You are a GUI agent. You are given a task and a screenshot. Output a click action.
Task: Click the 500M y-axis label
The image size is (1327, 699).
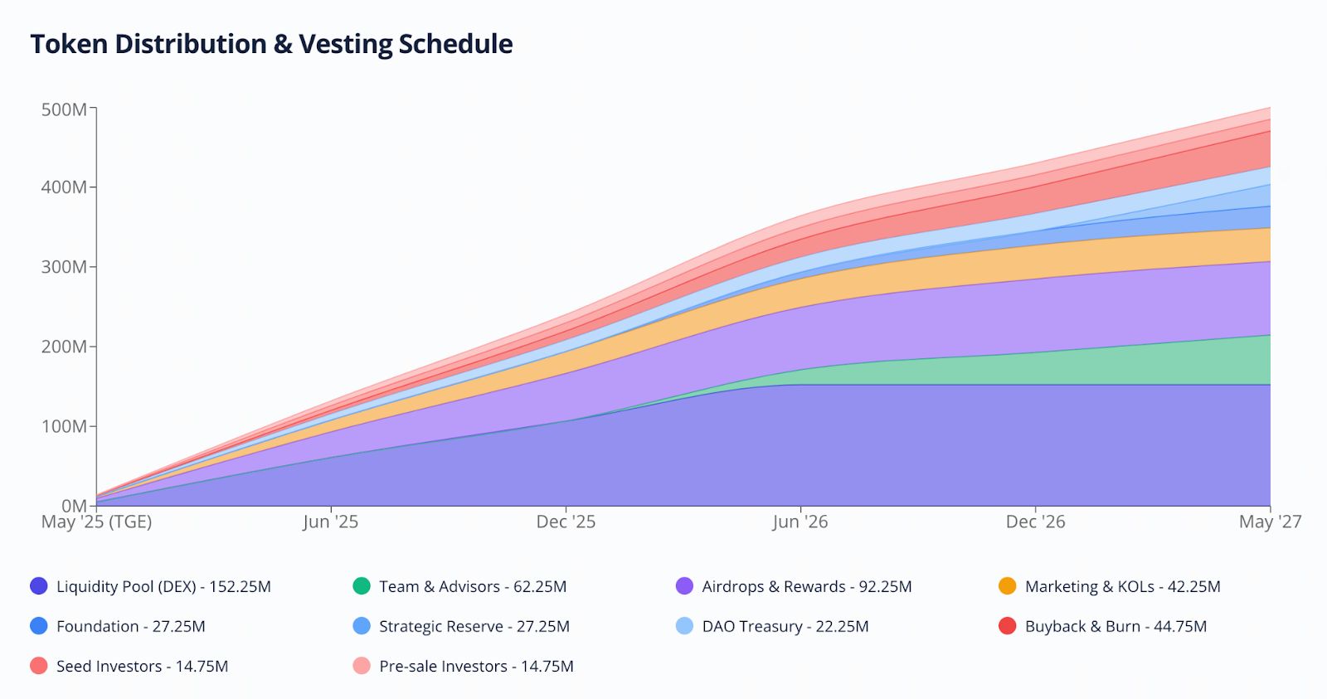tap(64, 109)
